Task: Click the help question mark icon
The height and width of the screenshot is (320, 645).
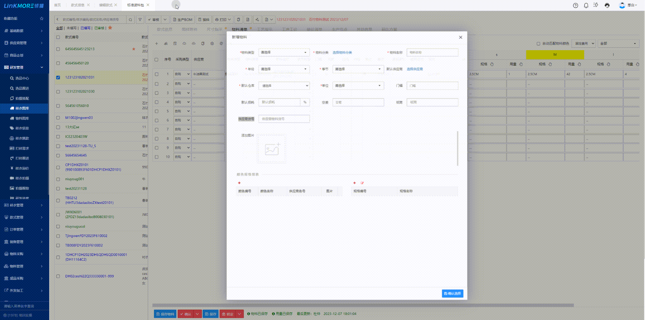Action: [576, 5]
